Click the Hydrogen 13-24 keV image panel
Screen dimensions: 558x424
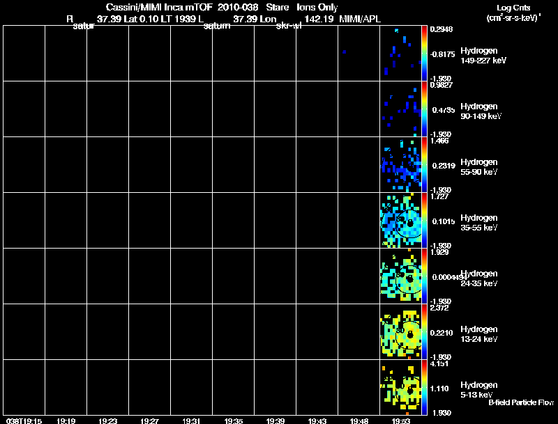(400, 332)
